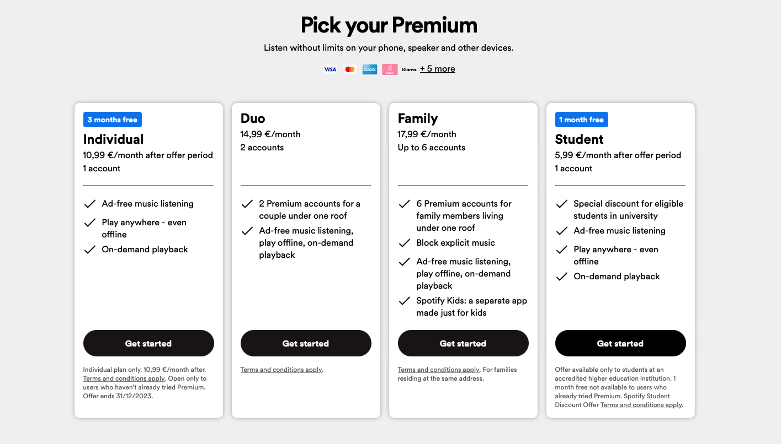781x444 pixels.
Task: Get started with the Duo plan
Action: [306, 343]
